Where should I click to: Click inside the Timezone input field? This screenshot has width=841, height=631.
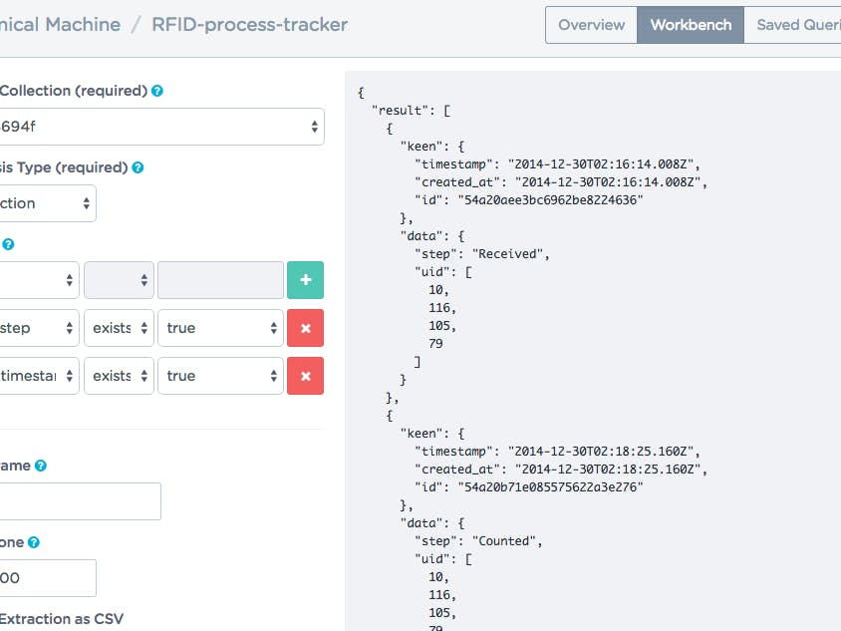(48, 578)
